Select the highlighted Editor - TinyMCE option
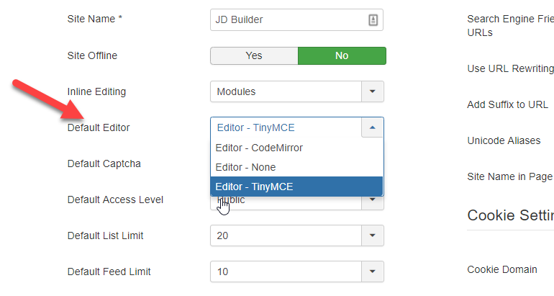The height and width of the screenshot is (296, 554). point(296,187)
